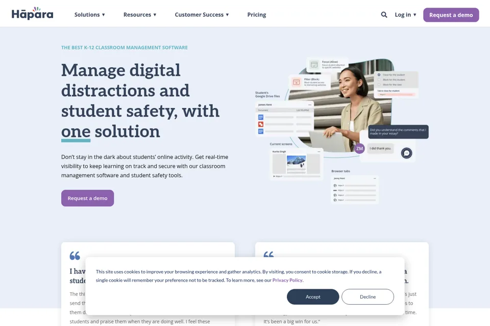Click the hero Request a demo button
This screenshot has width=490, height=326.
(87, 198)
